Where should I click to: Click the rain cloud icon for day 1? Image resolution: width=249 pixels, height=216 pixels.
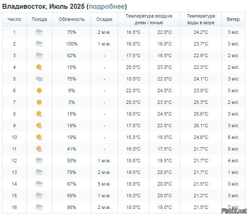point(39,32)
